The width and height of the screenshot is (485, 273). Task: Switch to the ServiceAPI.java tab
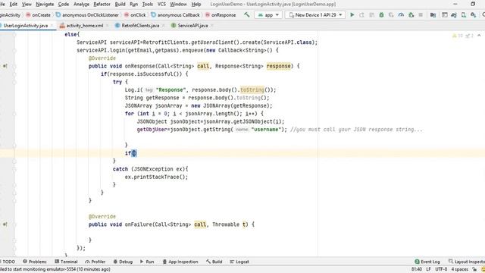pyautogui.click(x=192, y=25)
